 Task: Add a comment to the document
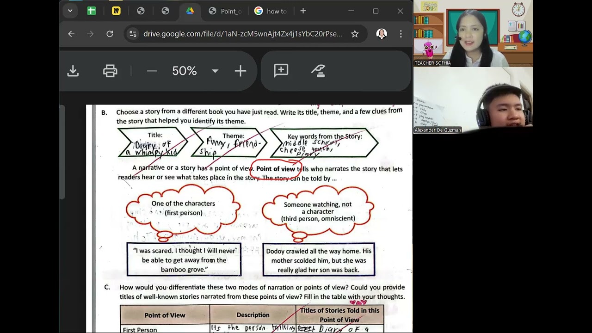click(281, 71)
